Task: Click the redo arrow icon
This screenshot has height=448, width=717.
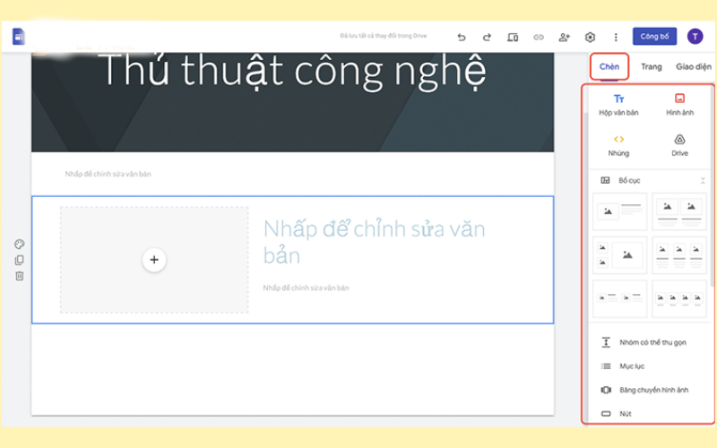Action: click(487, 37)
